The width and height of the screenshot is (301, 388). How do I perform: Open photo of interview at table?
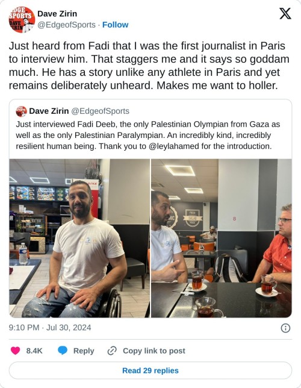point(222,238)
